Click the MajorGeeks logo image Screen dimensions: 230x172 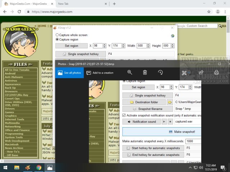pyautogui.click(x=20, y=41)
